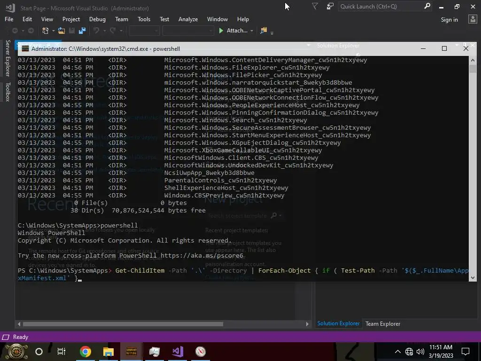Click the horizontal scrollbar right arrow

tap(307, 324)
